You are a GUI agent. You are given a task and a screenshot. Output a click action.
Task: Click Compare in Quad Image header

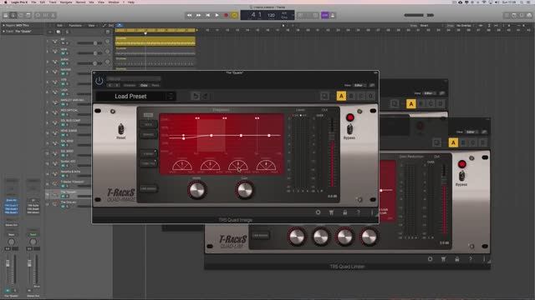pyautogui.click(x=130, y=85)
